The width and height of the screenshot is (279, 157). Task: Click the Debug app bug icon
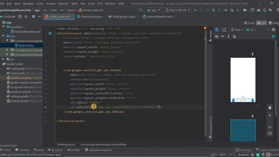(214, 10)
